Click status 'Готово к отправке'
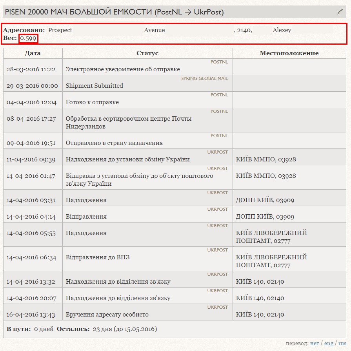This screenshot has width=351, height=351. [x=92, y=102]
